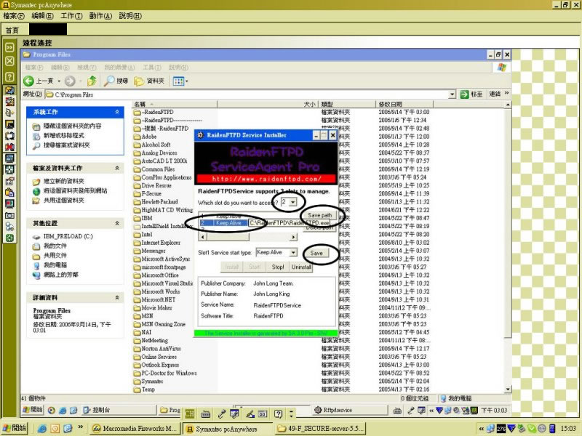Click pcAnywhere sidebar question mark help icon
582x436 pixels.
(9, 77)
